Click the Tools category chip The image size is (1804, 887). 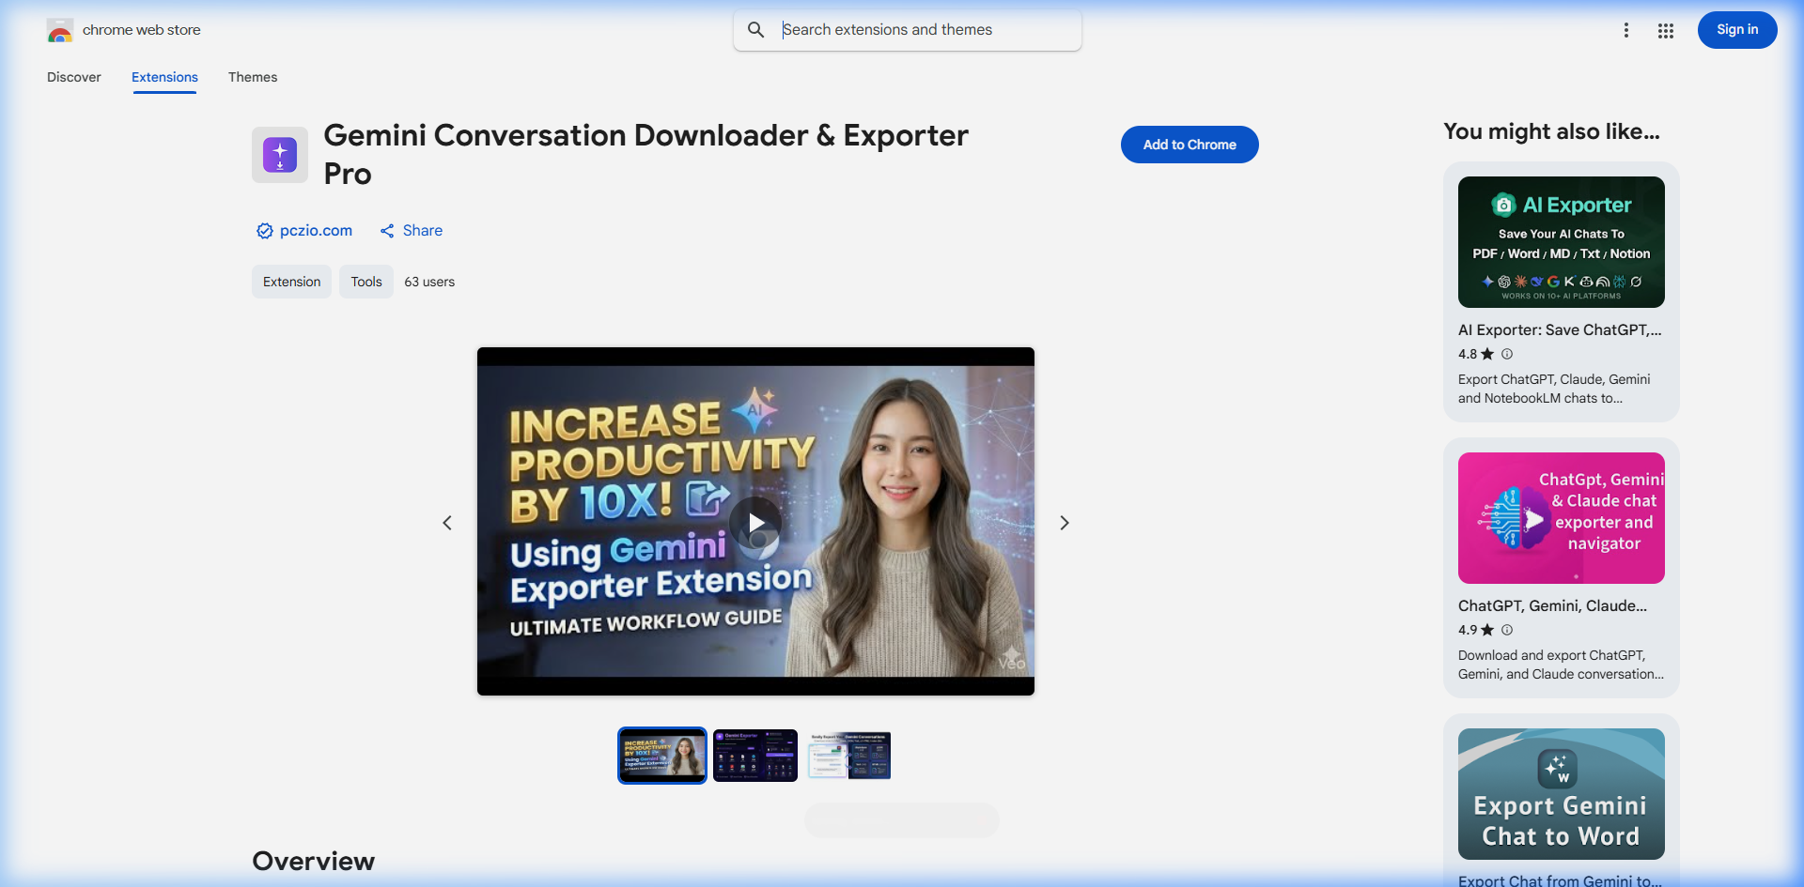[x=366, y=282]
